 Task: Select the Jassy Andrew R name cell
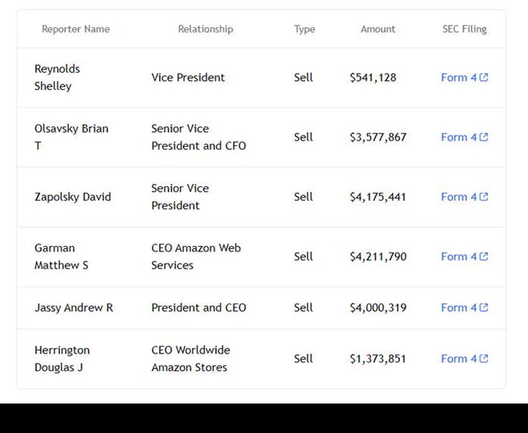pyautogui.click(x=74, y=307)
